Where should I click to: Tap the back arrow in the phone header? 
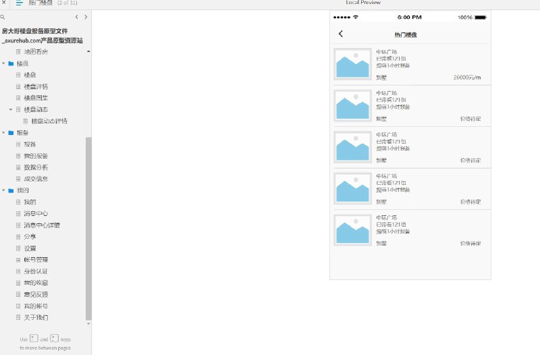[341, 34]
